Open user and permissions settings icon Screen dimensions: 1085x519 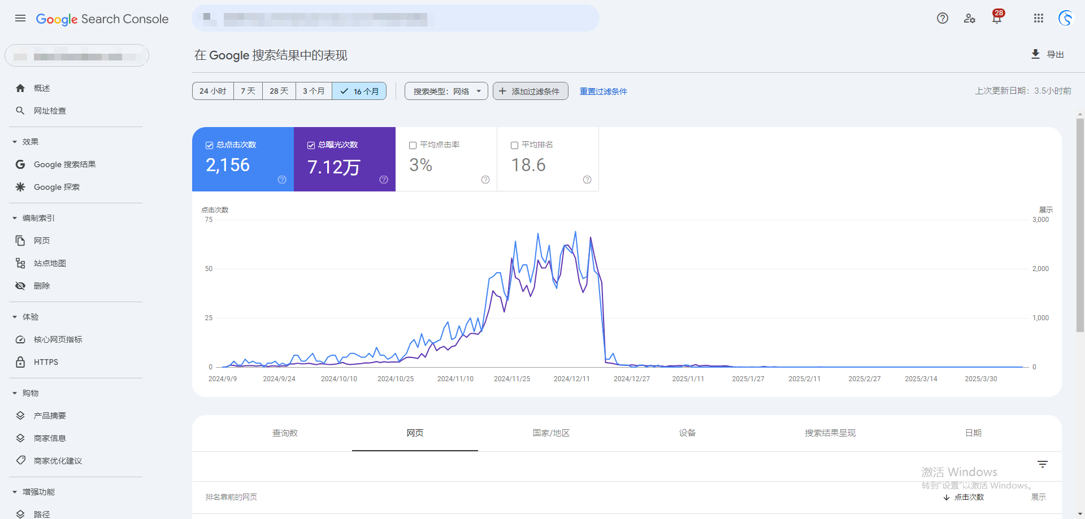click(x=970, y=18)
